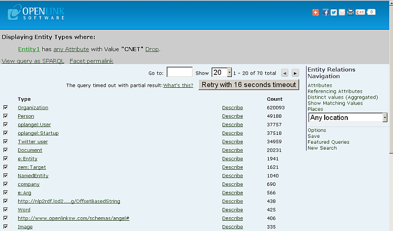Click Describe for Organization row

pos(232,107)
